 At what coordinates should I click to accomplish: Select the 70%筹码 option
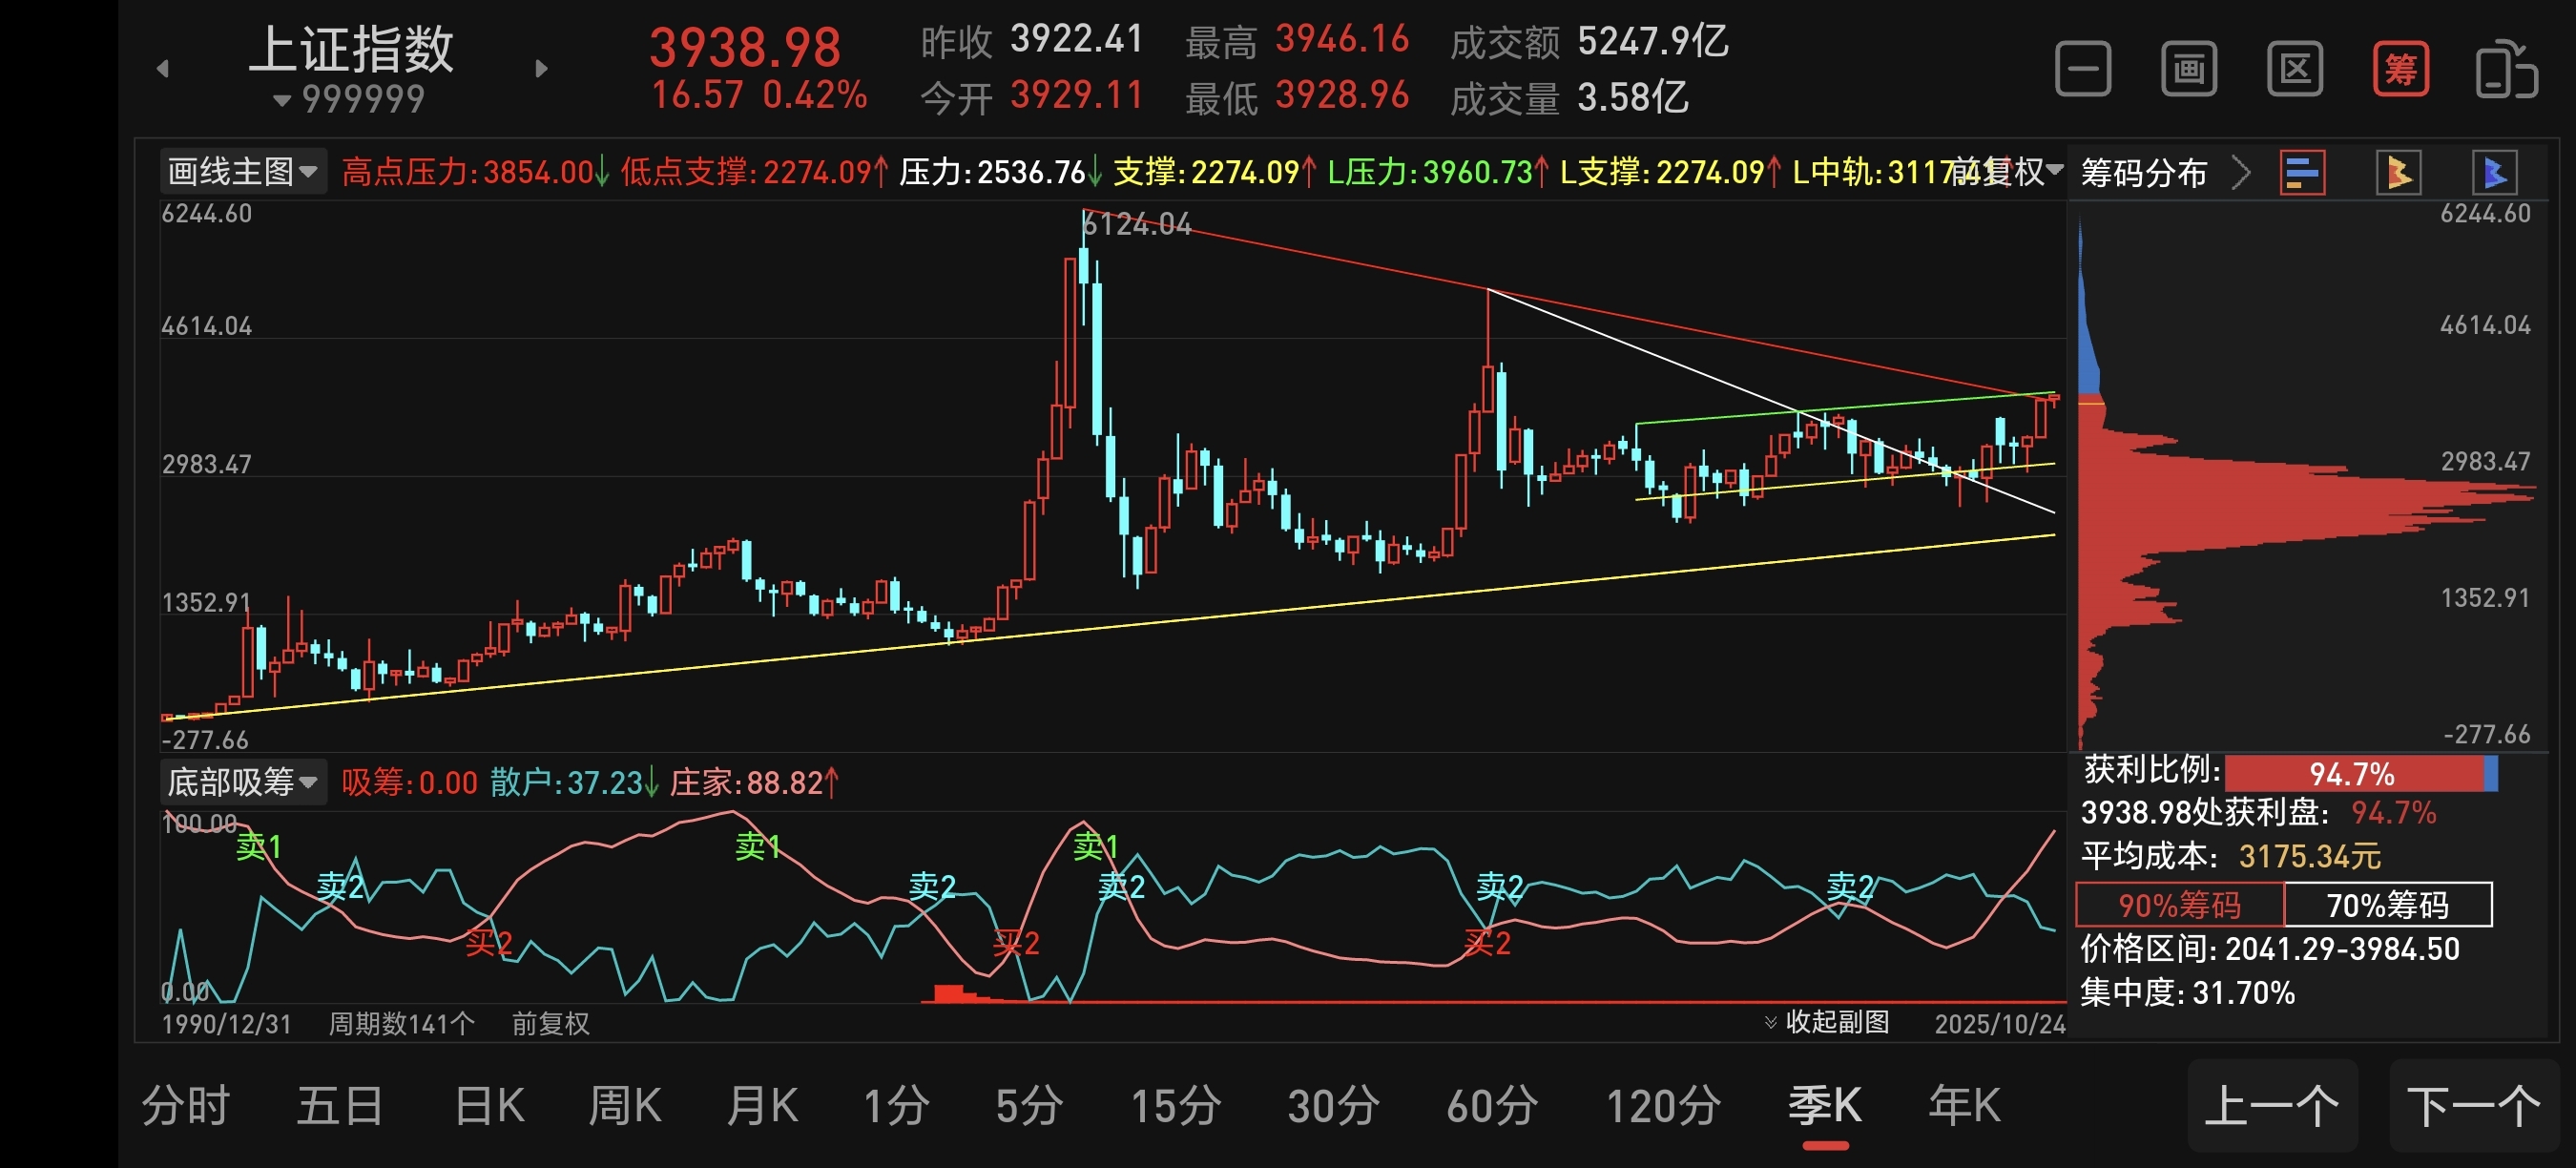pyautogui.click(x=2387, y=904)
